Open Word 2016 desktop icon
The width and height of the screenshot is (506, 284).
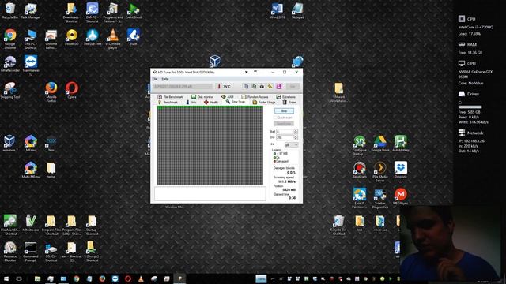pos(278,11)
